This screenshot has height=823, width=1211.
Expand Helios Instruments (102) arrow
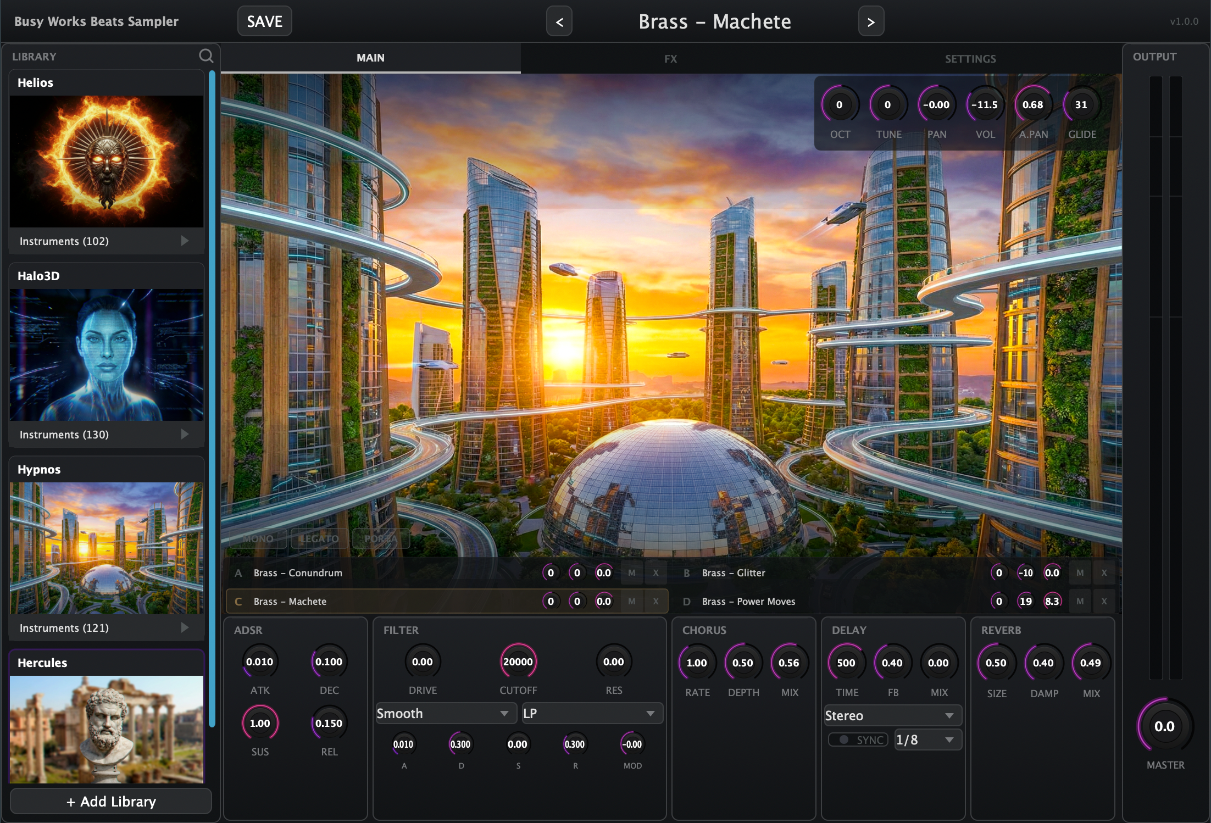pos(185,241)
